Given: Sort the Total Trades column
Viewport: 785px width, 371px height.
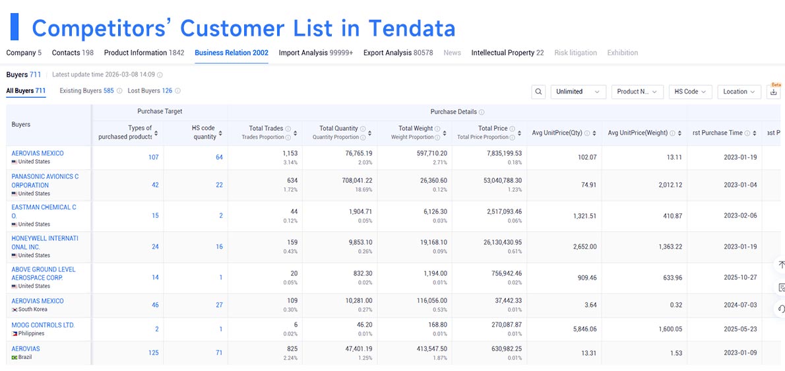Looking at the screenshot, I should tap(296, 133).
